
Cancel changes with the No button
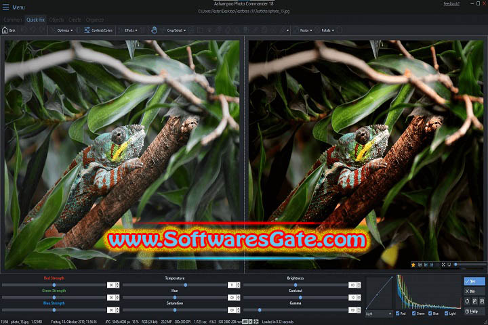coord(474,291)
